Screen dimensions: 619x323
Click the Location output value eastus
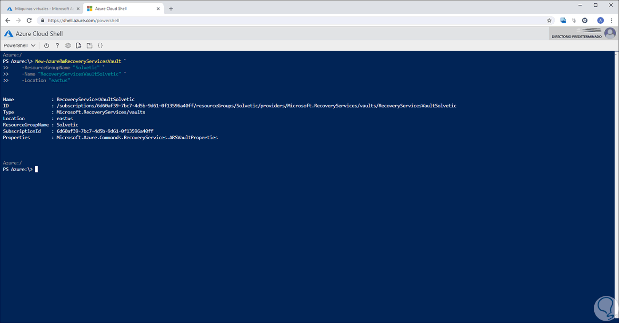click(x=65, y=118)
